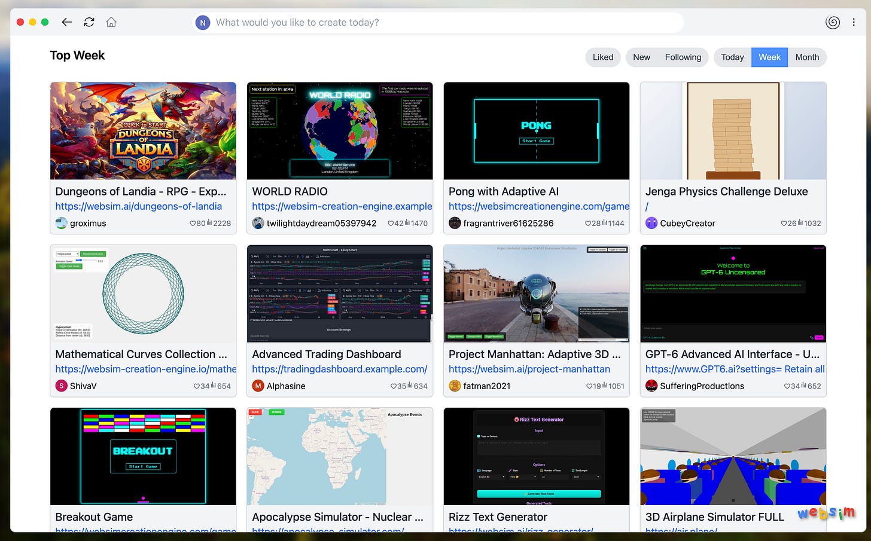The height and width of the screenshot is (541, 871).
Task: Open the GPT-6 Uncensored thumbnail
Action: 733,294
